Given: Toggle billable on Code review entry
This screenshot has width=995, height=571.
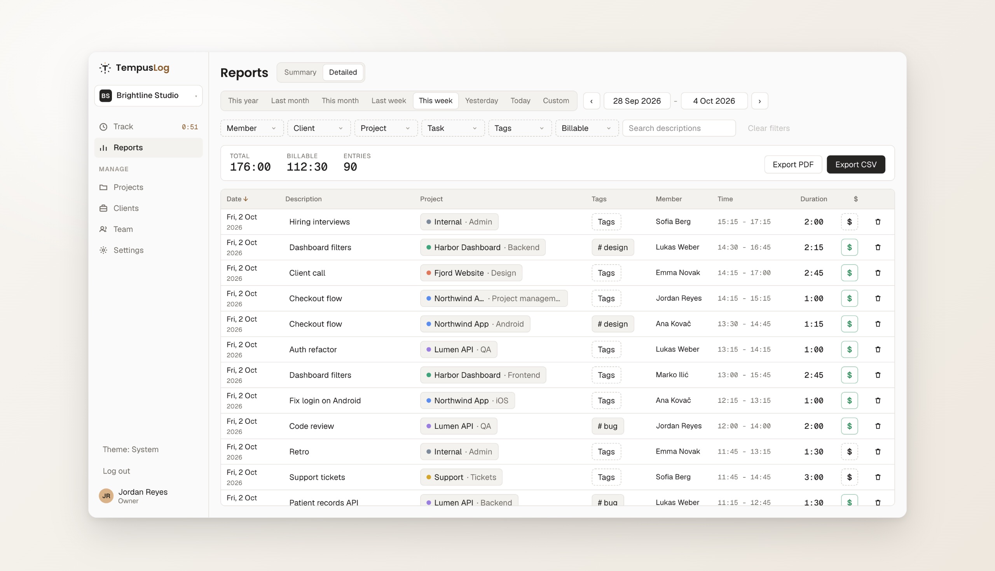Looking at the screenshot, I should click(849, 426).
